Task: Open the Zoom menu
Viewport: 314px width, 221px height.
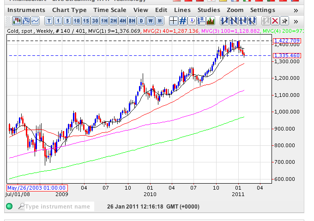Action: pos(235,10)
